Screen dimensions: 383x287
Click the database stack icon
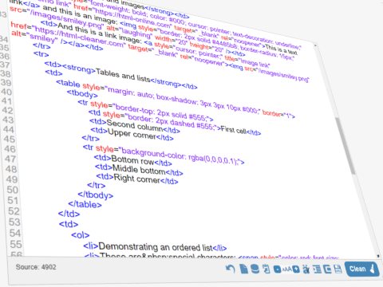[255, 269]
